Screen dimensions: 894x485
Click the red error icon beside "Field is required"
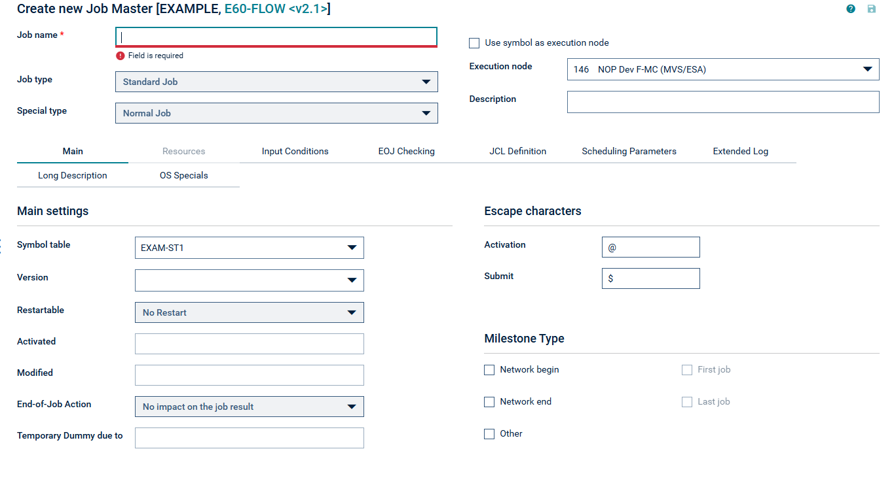(x=121, y=56)
